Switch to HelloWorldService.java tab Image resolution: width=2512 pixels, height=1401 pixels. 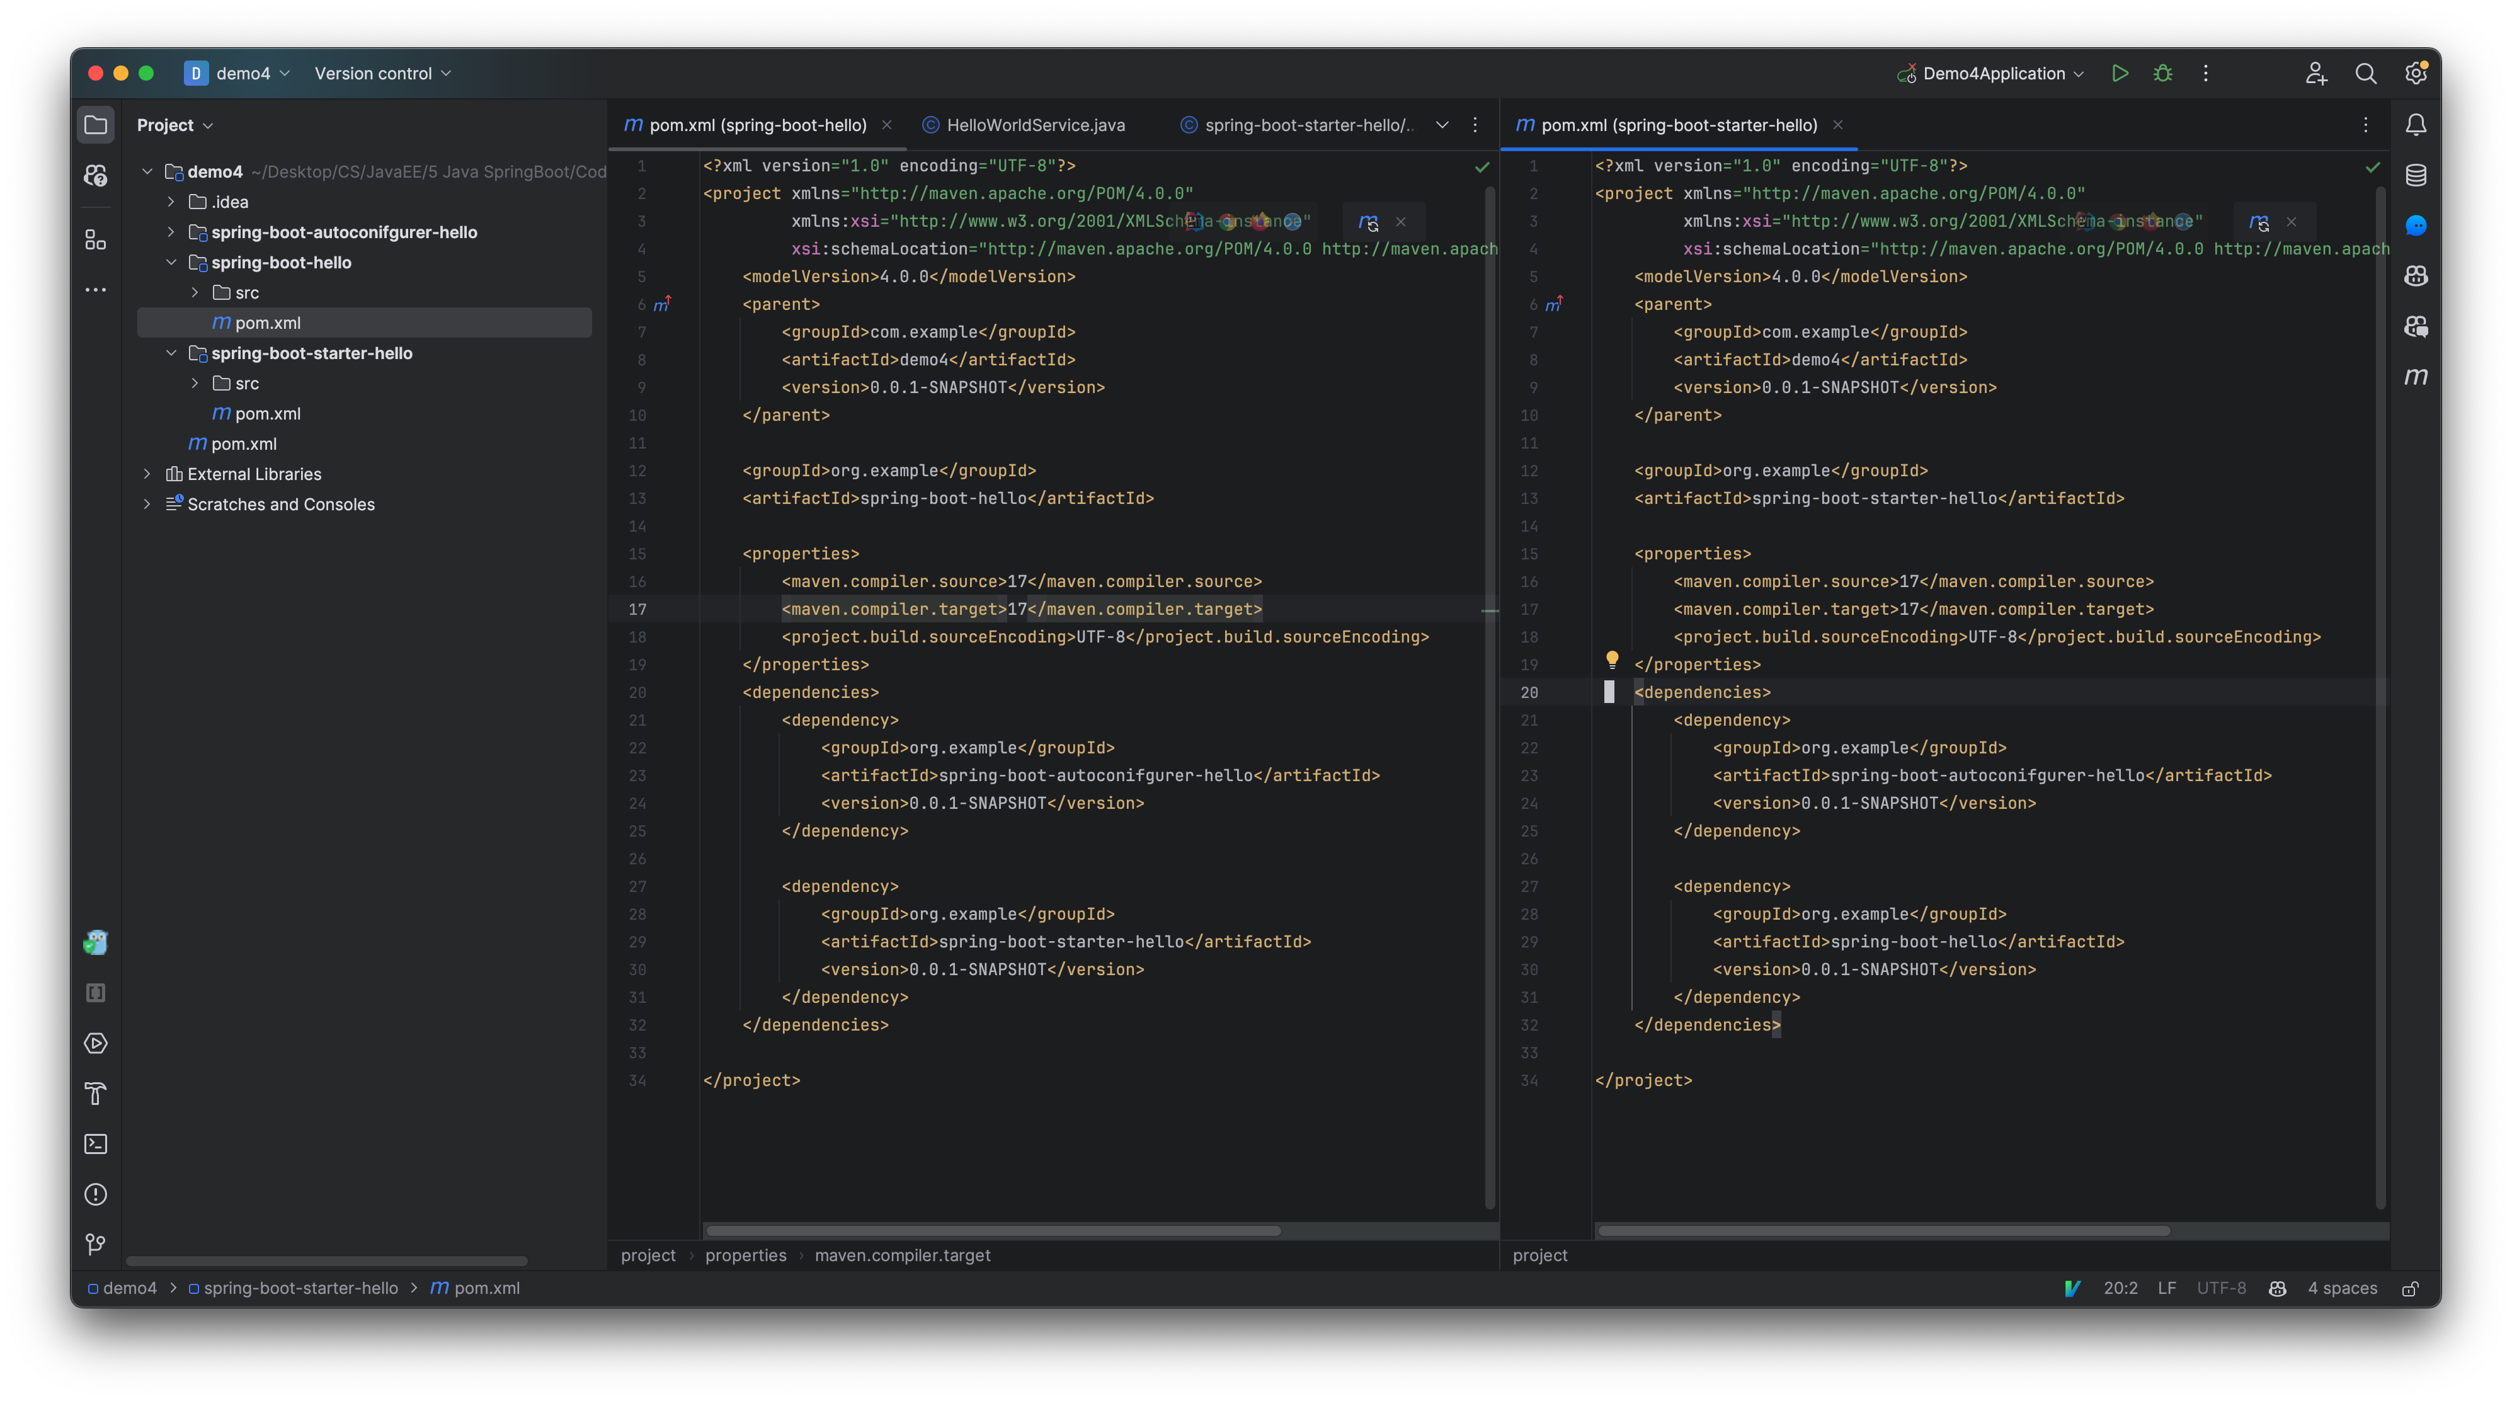(x=1025, y=125)
